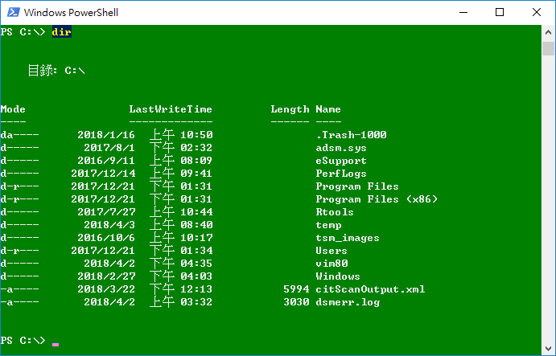The height and width of the screenshot is (356, 556).
Task: Click the 'citScanOutput.xml' file name
Action: [x=370, y=289]
